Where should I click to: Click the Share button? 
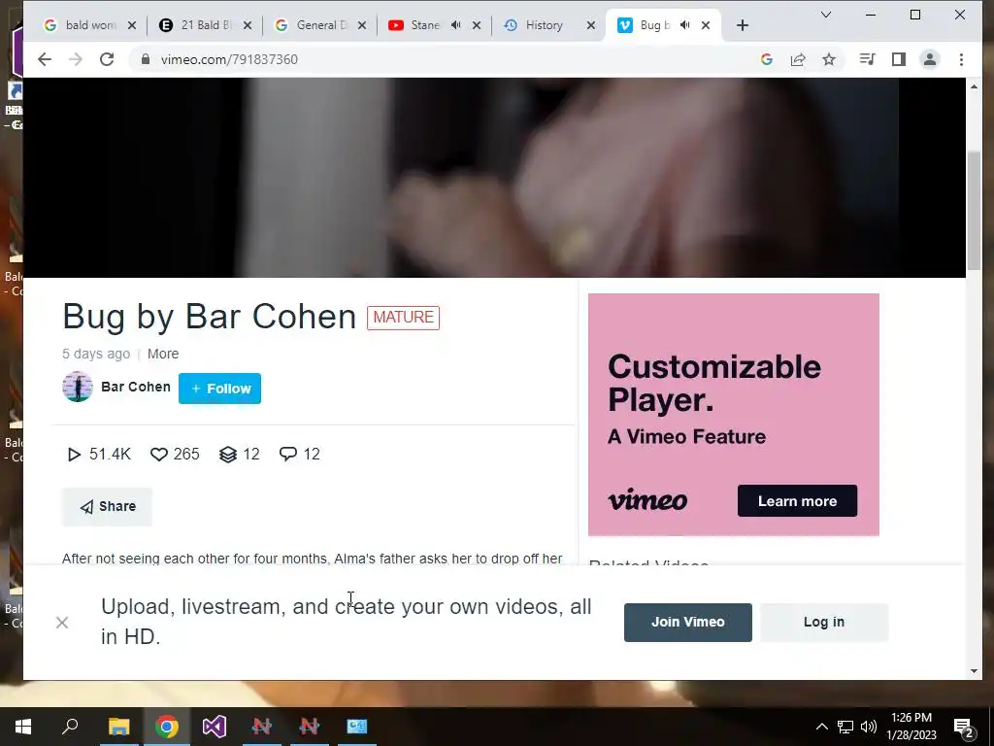[107, 506]
